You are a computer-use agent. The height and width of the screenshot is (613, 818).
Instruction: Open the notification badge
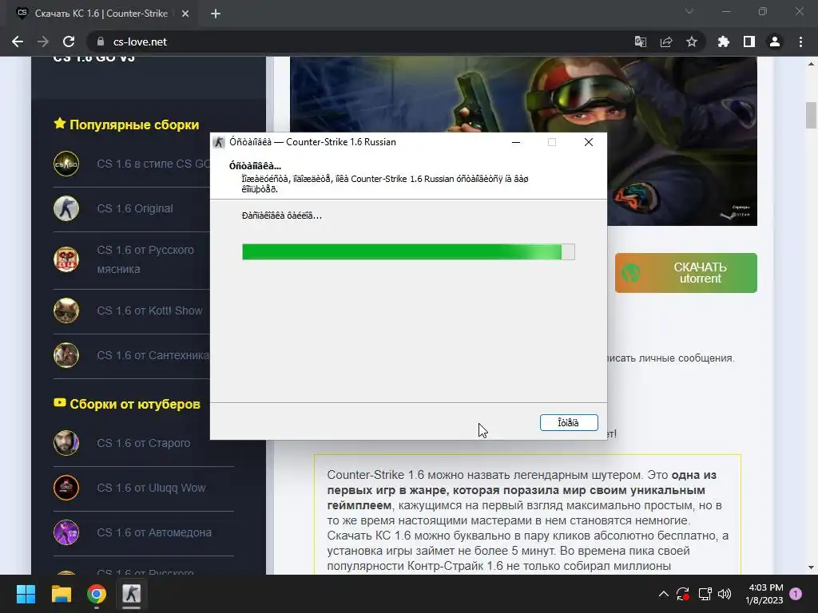[796, 594]
